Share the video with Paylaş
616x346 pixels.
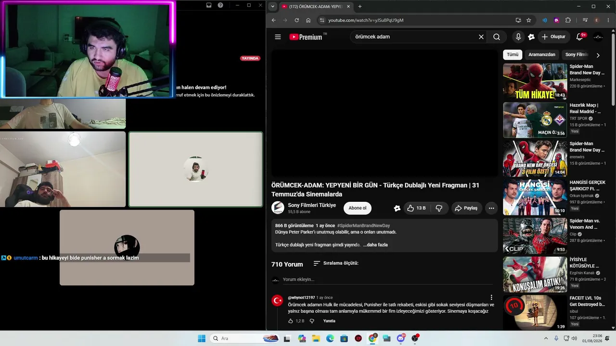point(466,208)
